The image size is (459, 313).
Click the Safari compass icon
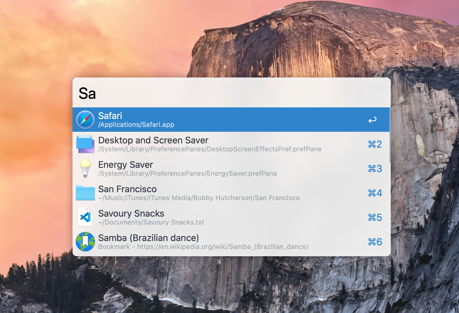[85, 120]
